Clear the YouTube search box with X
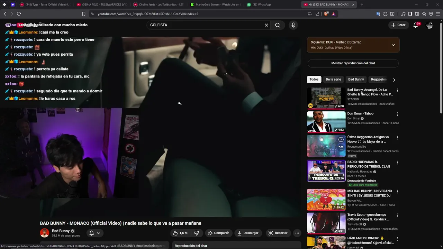 coord(266,25)
